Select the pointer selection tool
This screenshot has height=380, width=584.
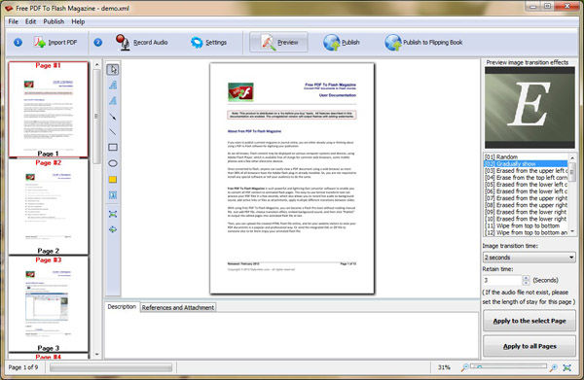coord(113,70)
